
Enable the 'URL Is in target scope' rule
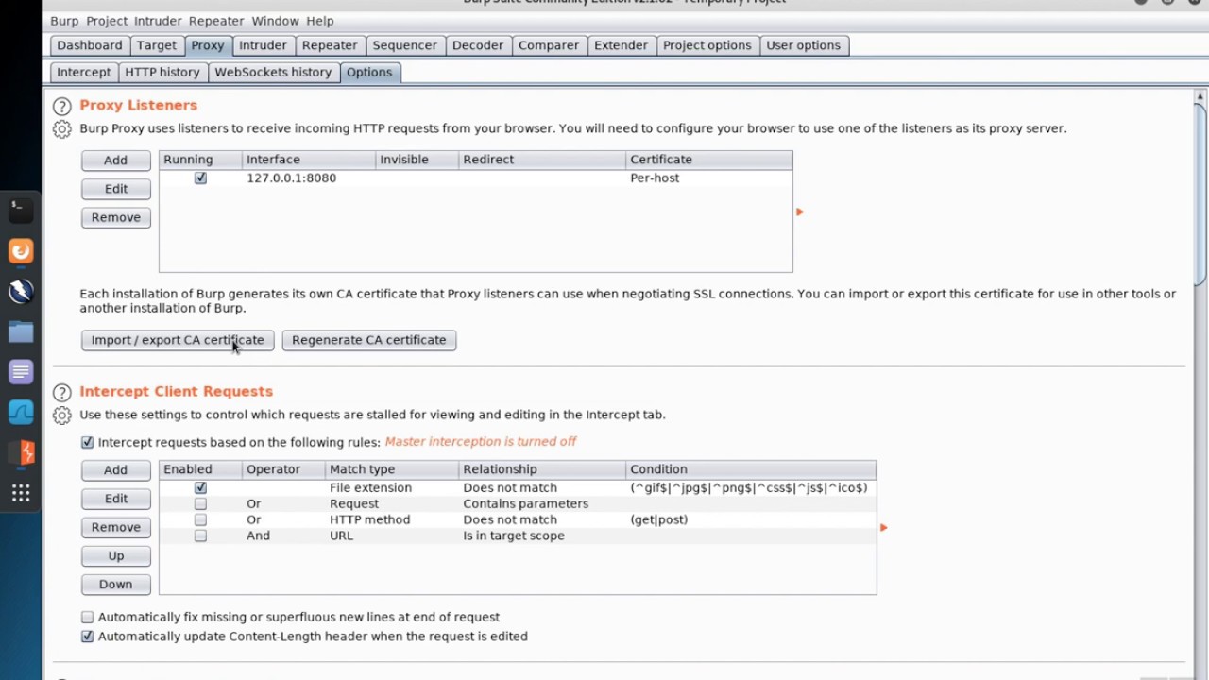pyautogui.click(x=200, y=535)
